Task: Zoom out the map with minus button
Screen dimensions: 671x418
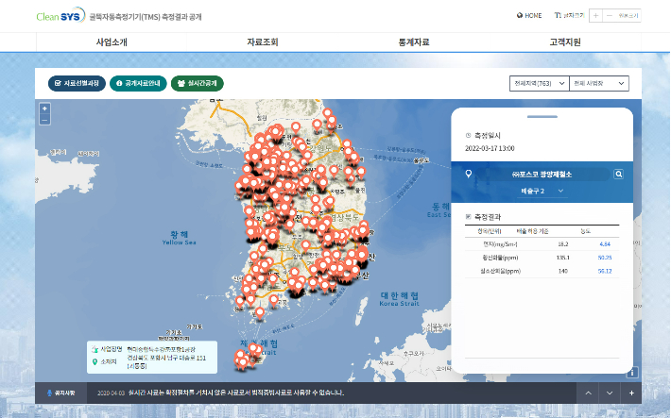Action: click(44, 120)
